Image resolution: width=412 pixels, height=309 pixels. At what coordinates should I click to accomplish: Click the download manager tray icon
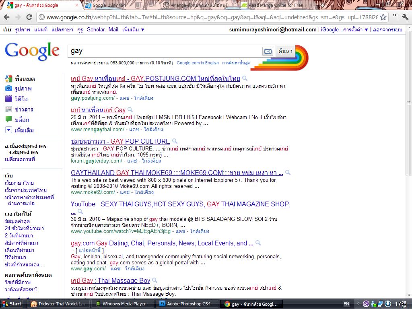[x=388, y=304]
